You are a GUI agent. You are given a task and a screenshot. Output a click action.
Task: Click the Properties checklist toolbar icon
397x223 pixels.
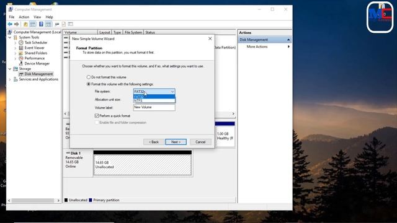click(x=63, y=24)
